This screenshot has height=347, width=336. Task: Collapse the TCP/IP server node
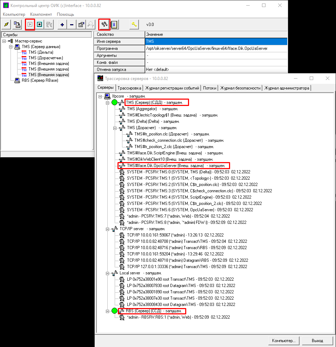[108, 229]
